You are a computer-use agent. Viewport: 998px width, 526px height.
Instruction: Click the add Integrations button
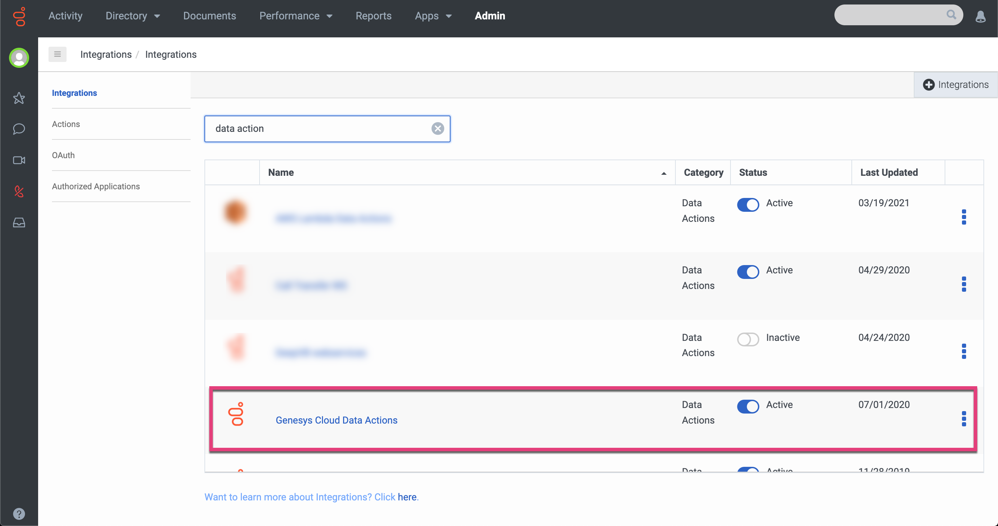[955, 85]
